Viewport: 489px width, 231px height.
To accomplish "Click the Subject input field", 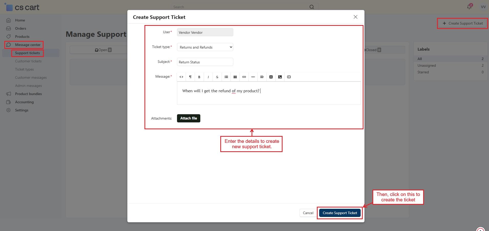I will click(205, 62).
